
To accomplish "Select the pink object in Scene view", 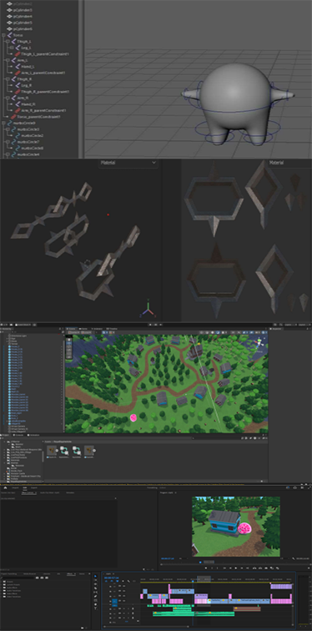I will click(133, 417).
